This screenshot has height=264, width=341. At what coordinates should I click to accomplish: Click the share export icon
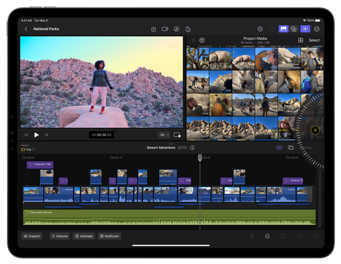188,29
